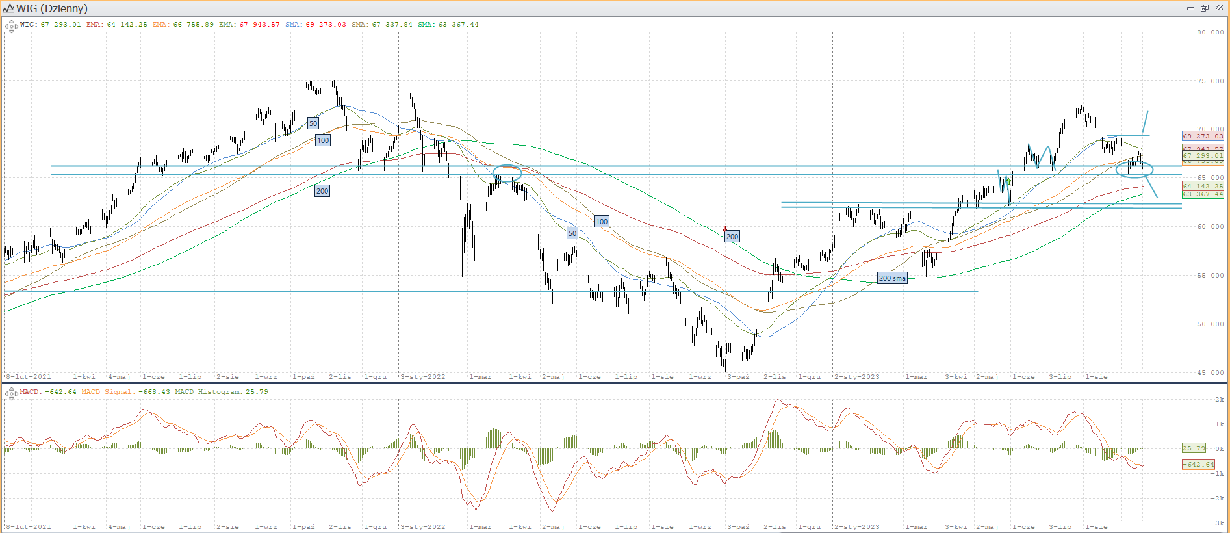Viewport: 1230px width, 533px height.
Task: Click the pan navigation icon in the MACD pane
Action: pos(11,393)
